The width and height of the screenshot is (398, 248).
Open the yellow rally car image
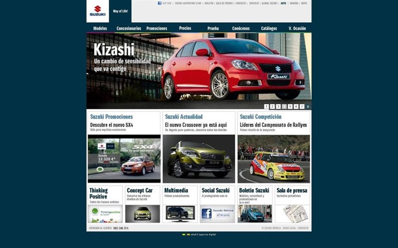tap(273, 159)
